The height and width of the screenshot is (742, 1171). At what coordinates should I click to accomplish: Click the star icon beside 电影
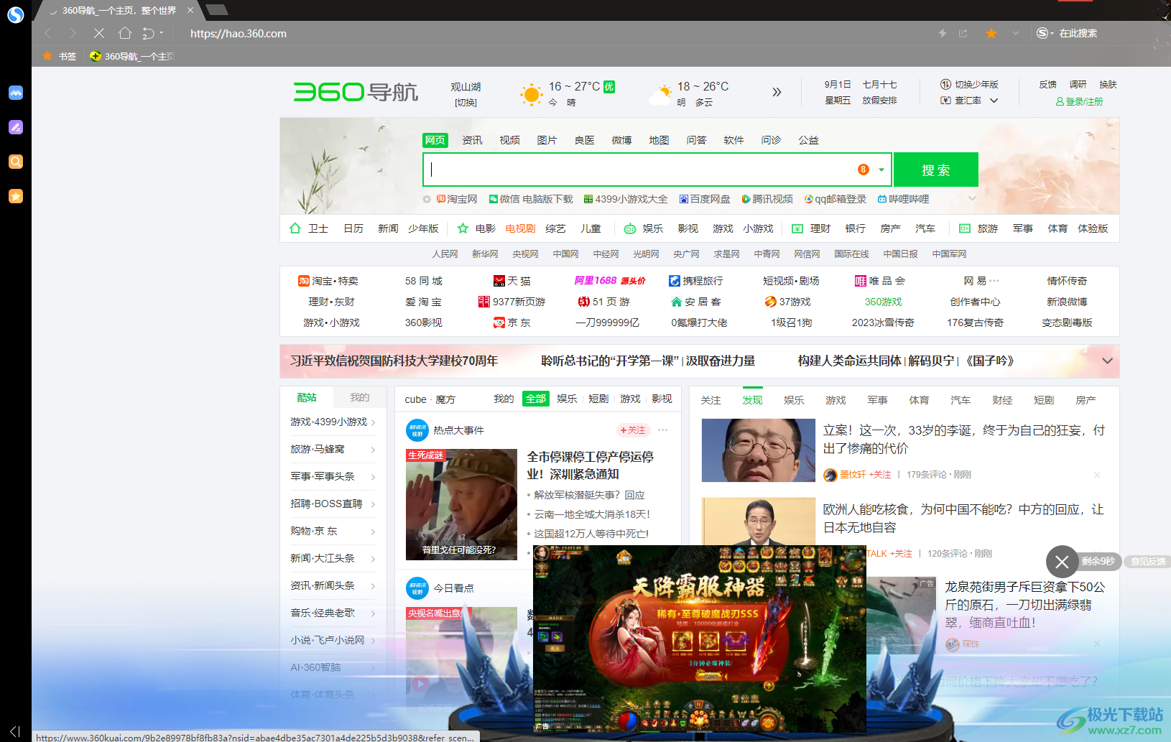(463, 228)
